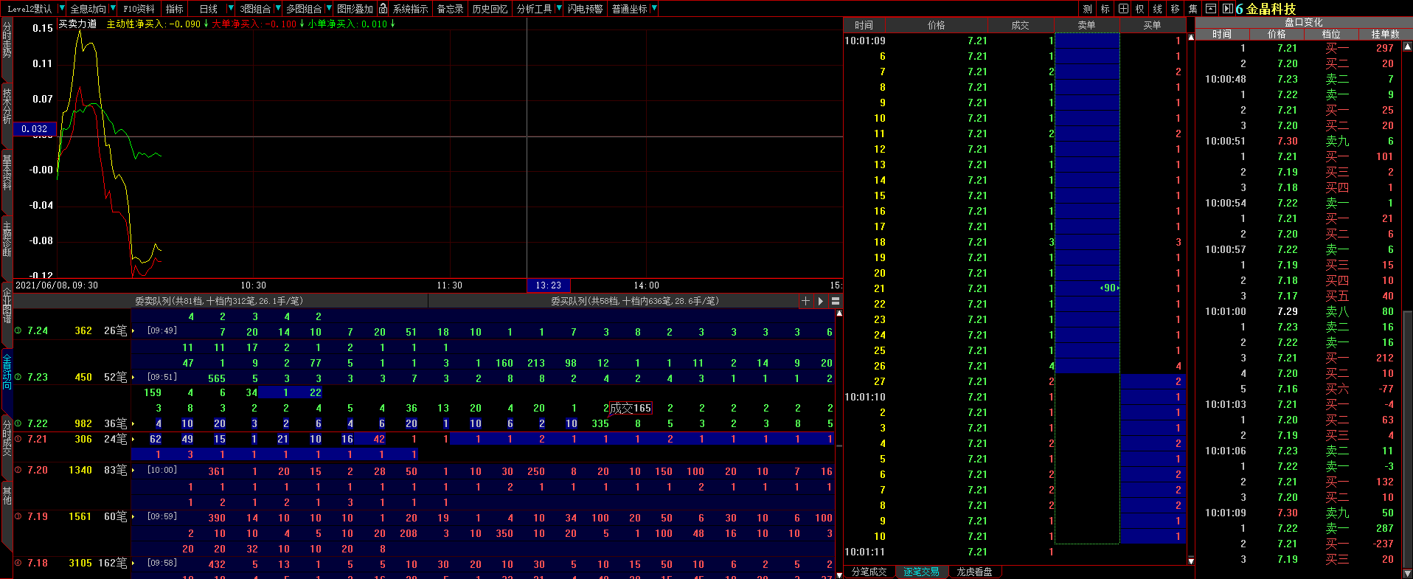This screenshot has width=1413, height=579.
Task: Click the play-forward panel icon before stock name
Action: 1227,9
